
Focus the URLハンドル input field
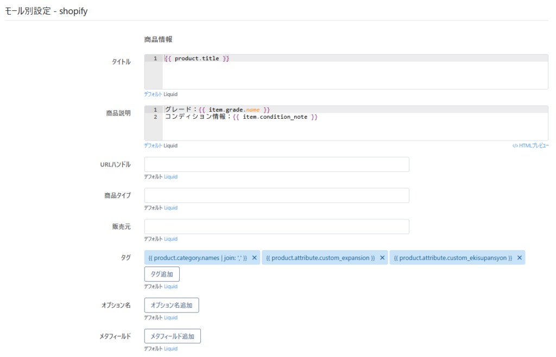[276, 164]
